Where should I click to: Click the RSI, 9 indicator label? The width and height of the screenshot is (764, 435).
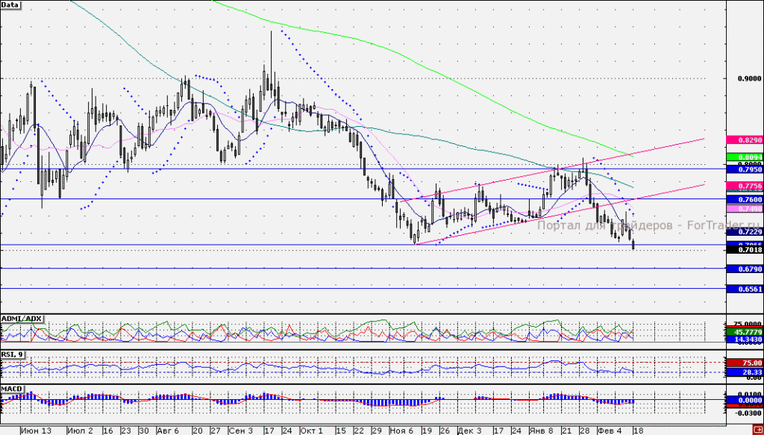coord(12,354)
